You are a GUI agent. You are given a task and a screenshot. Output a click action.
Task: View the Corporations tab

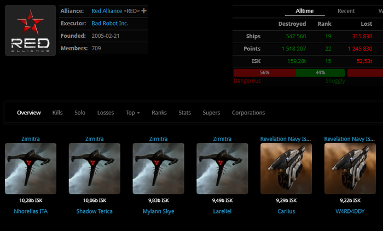click(x=248, y=113)
